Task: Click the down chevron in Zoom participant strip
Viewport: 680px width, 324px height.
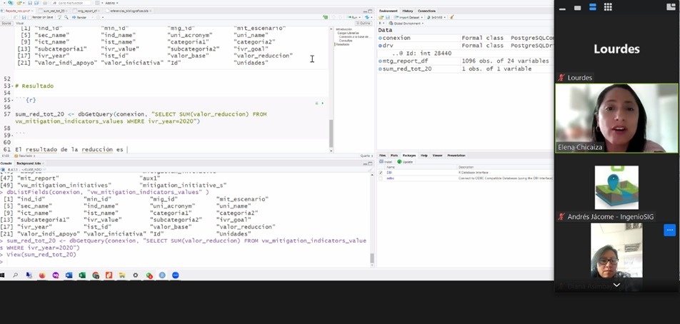Action: [616, 285]
